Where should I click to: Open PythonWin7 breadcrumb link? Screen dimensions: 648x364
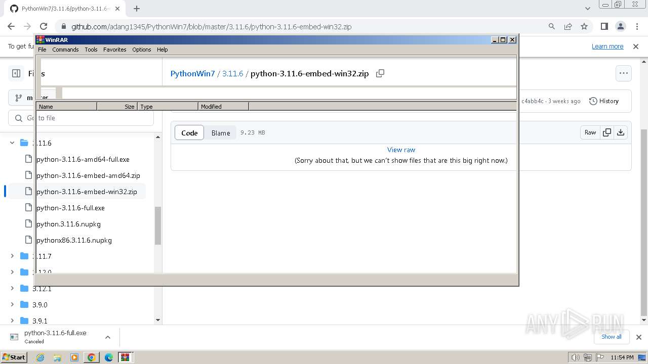coord(193,73)
